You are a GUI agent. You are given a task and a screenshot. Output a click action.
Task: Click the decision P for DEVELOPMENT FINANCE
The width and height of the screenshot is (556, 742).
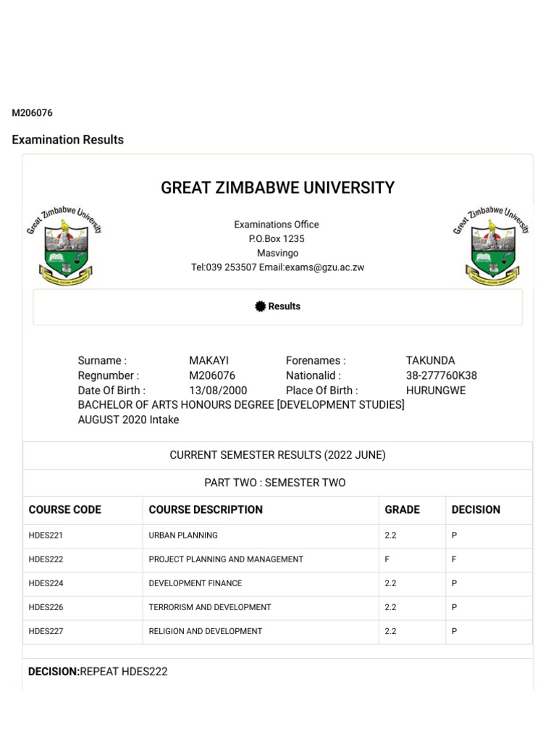coord(454,583)
